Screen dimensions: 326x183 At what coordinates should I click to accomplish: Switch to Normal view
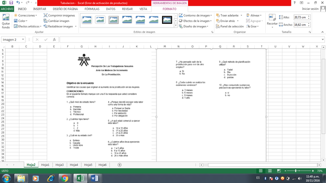tap(260, 171)
